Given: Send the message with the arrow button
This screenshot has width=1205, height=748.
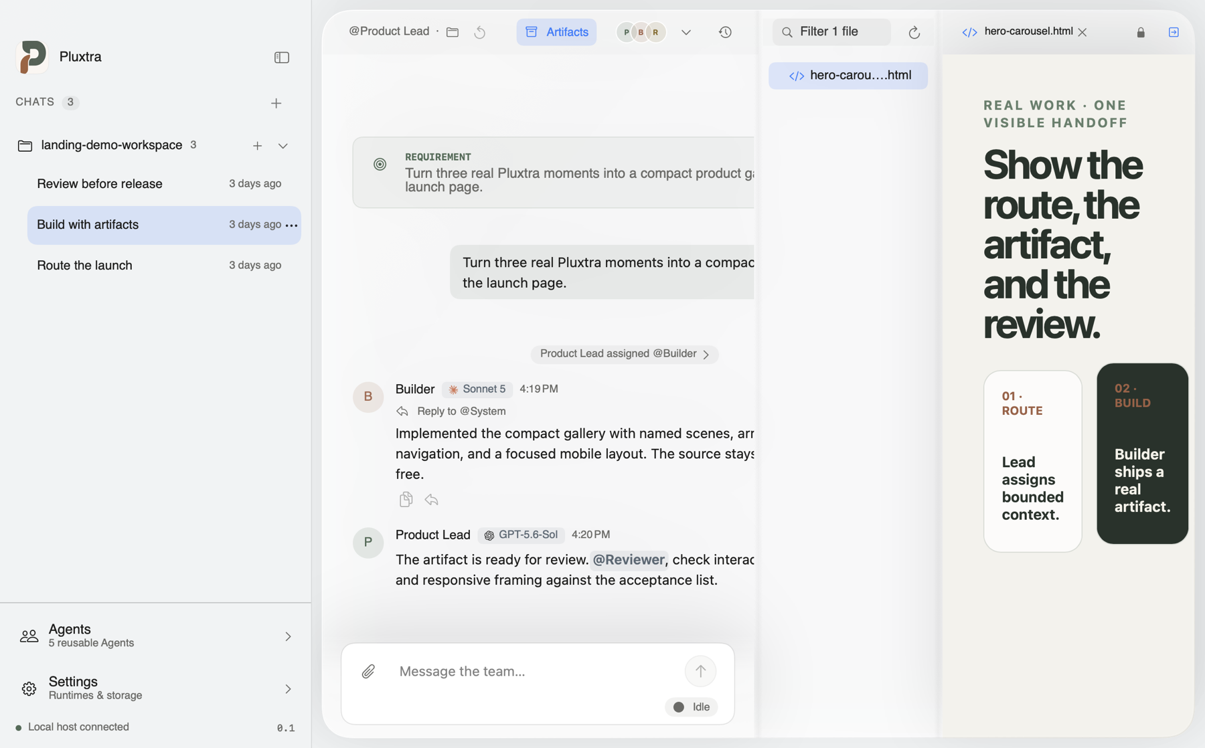Looking at the screenshot, I should (x=700, y=671).
